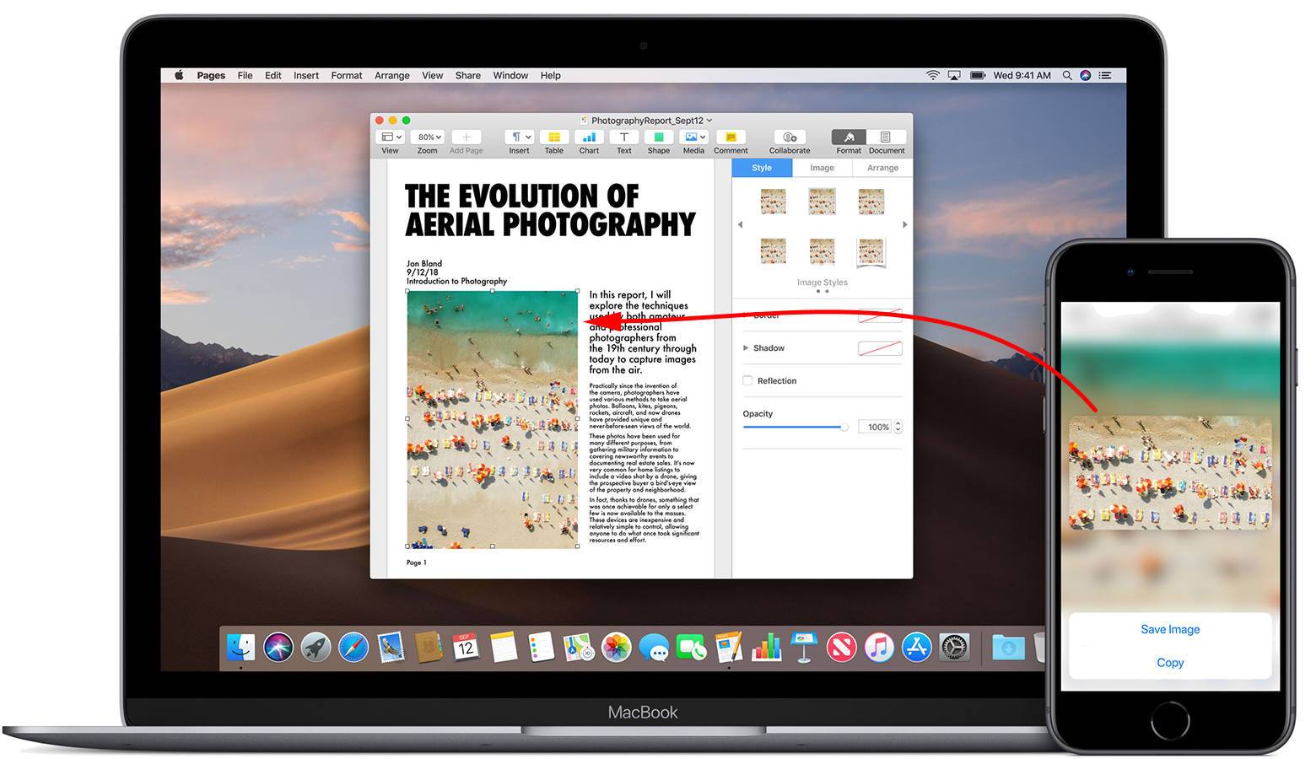Enable the Reflection checkbox
The width and height of the screenshot is (1316, 759).
747,381
